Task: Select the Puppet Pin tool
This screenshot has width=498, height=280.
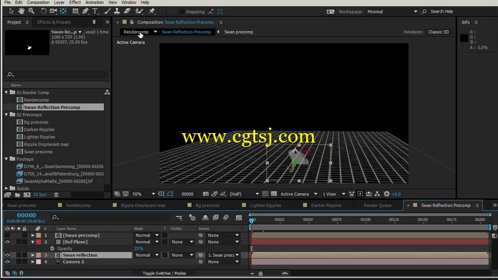Action: click(x=152, y=11)
